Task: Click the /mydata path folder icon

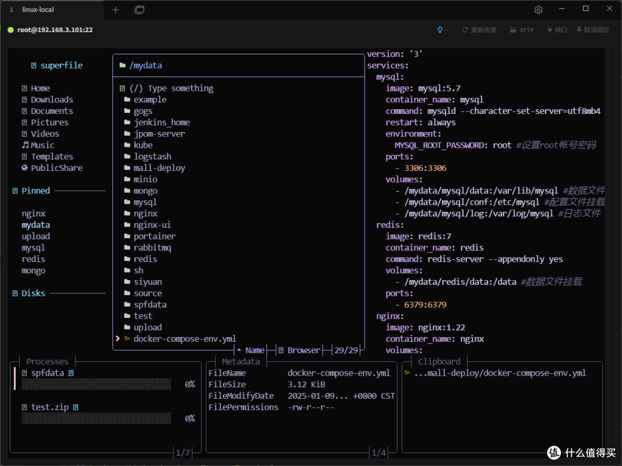Action: [x=123, y=65]
